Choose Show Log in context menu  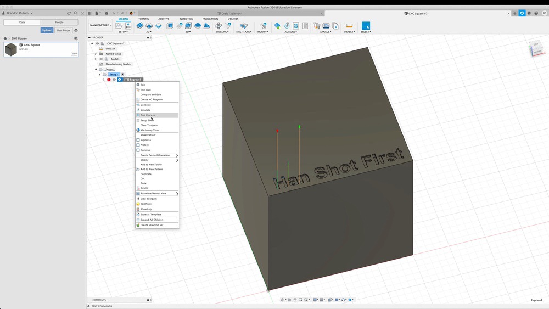157,209
